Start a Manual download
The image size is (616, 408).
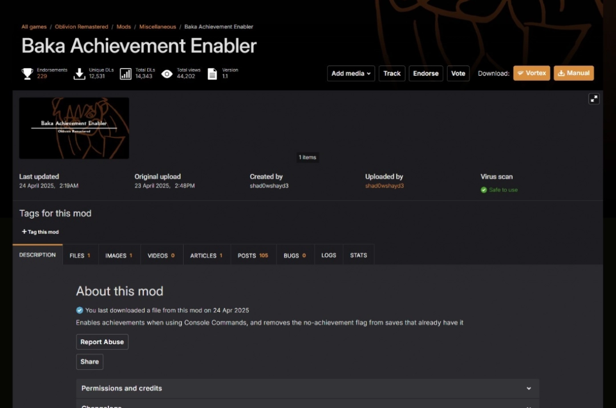[574, 73]
